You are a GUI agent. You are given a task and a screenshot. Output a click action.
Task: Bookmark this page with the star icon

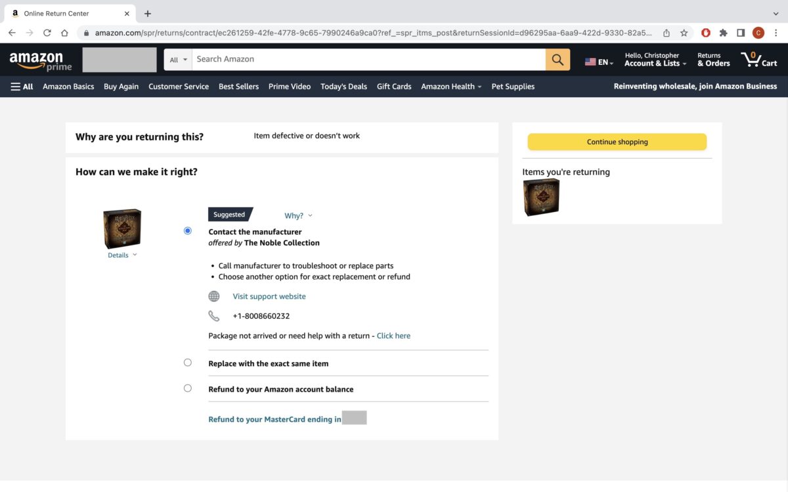[x=684, y=32]
